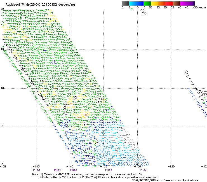Click the purple time stamp '14:57'

tap(143, 170)
